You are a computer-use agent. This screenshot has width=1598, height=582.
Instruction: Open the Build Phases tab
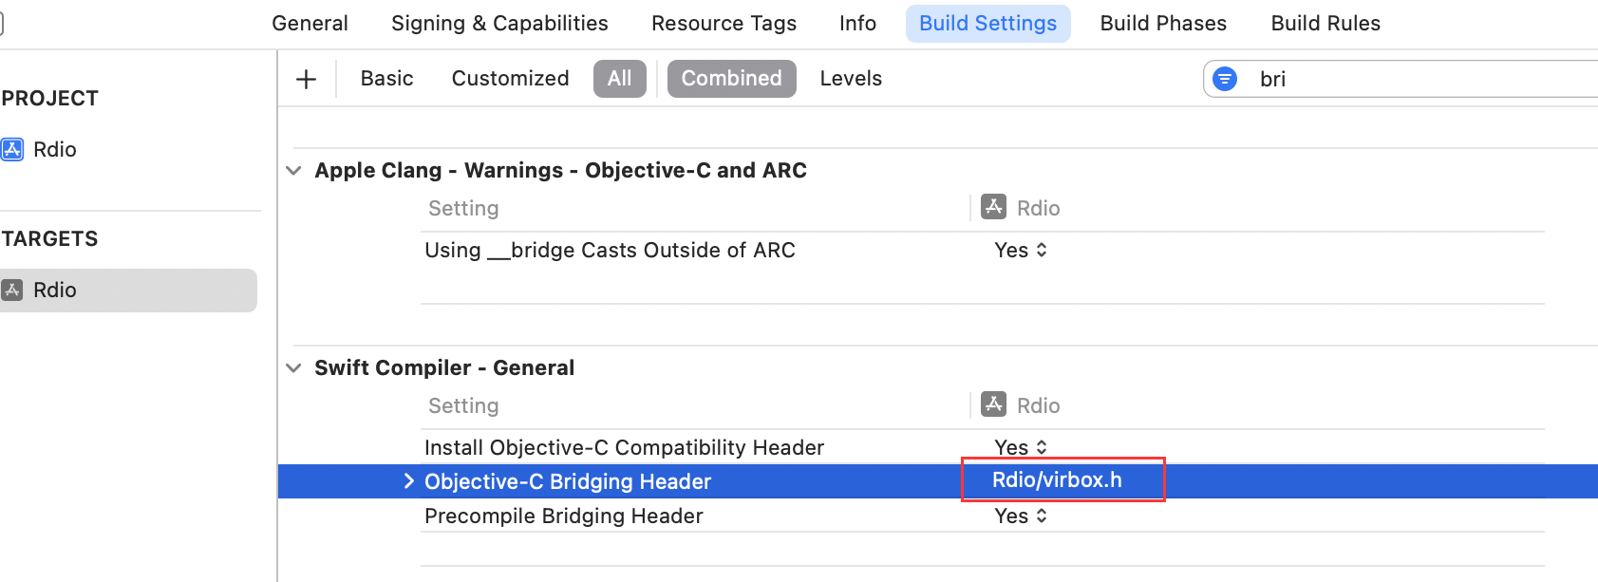(x=1163, y=24)
